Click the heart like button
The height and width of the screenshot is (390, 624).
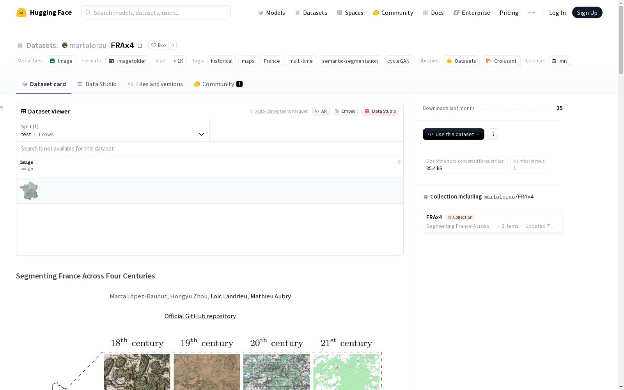pyautogui.click(x=158, y=45)
